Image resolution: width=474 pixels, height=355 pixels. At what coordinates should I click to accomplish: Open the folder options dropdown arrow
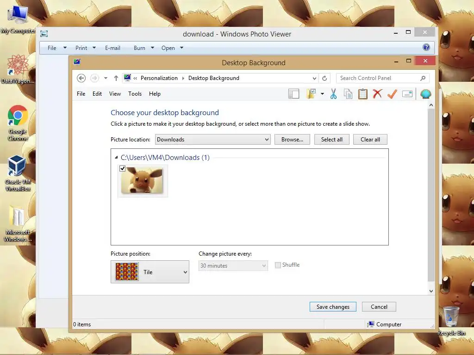(322, 94)
